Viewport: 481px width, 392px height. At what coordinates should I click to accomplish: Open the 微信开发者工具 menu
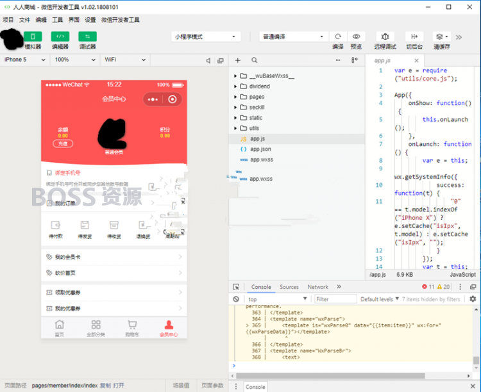coord(121,20)
